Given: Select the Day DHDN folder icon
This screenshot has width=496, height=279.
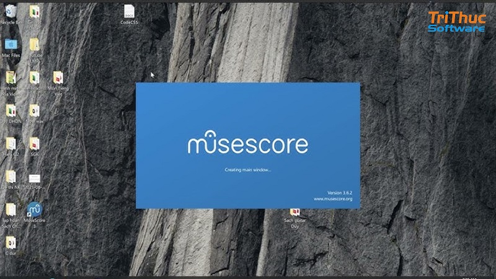Looking at the screenshot, I should click(11, 111).
